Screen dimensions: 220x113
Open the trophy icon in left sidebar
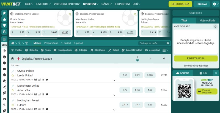(x=4, y=26)
